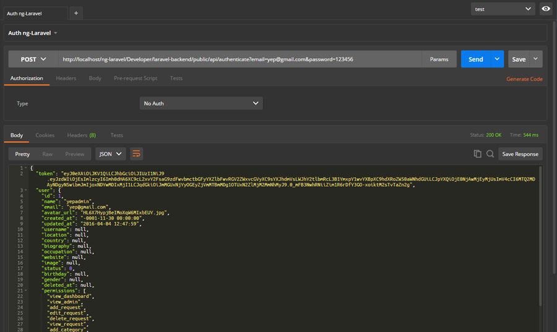
Task: Toggle line wrap icon
Action: [x=136, y=154]
